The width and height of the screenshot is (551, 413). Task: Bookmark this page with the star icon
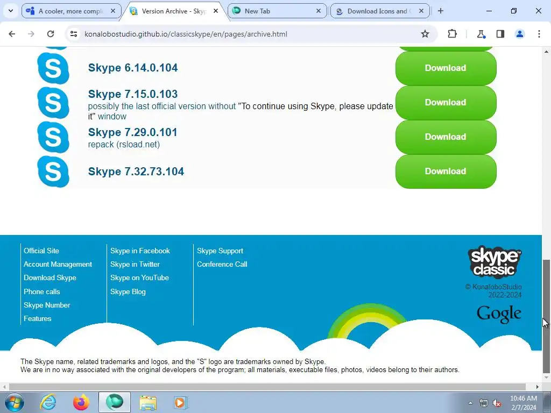pyautogui.click(x=425, y=34)
